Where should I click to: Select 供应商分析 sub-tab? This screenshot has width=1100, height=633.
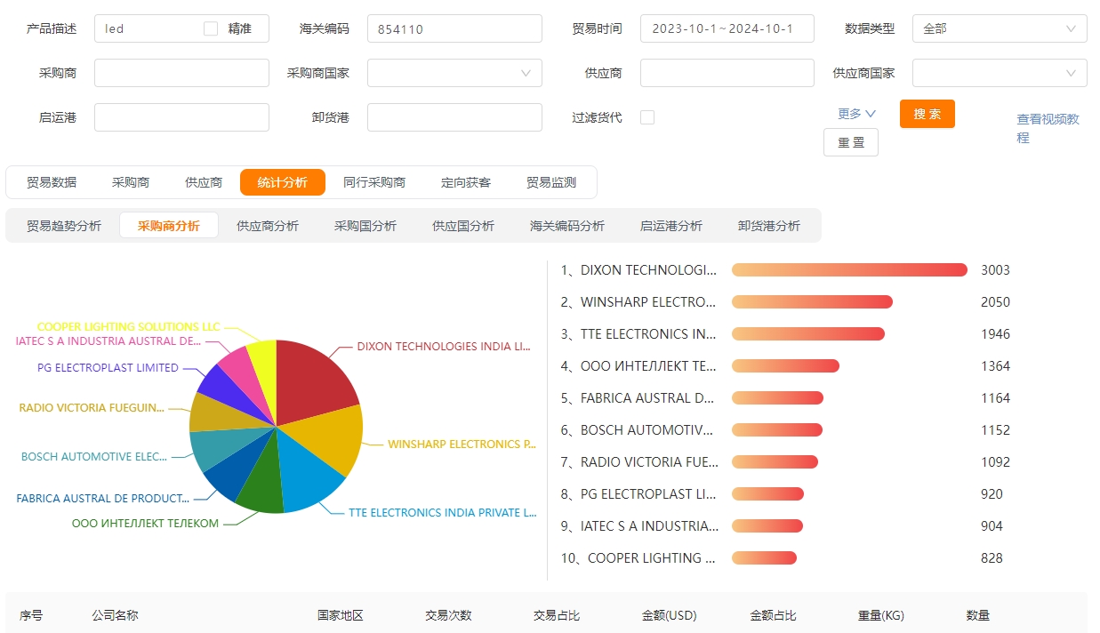(268, 226)
